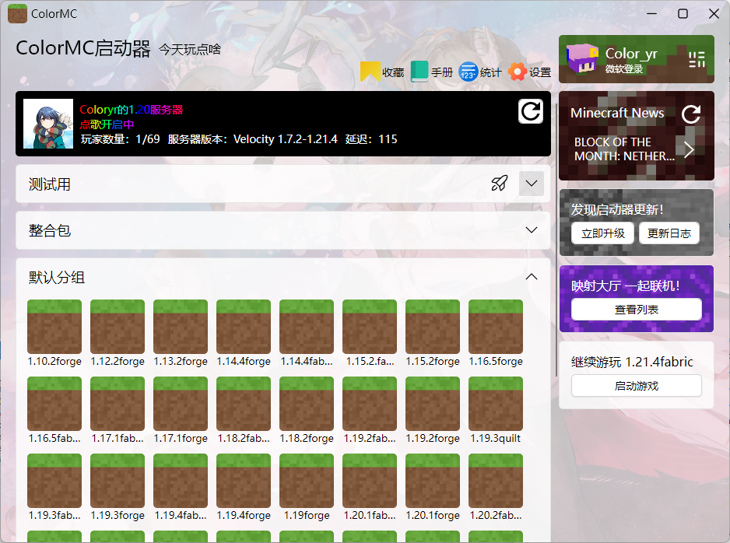730x543 pixels.
Task: Open the account list icon beside Color_yr
Action: click(697, 59)
